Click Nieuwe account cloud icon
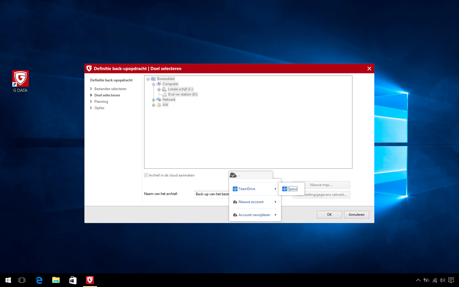This screenshot has width=459, height=287. coord(235,202)
